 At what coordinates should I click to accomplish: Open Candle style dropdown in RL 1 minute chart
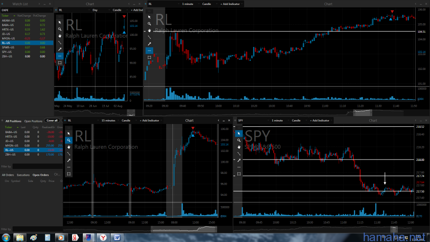(x=210, y=4)
